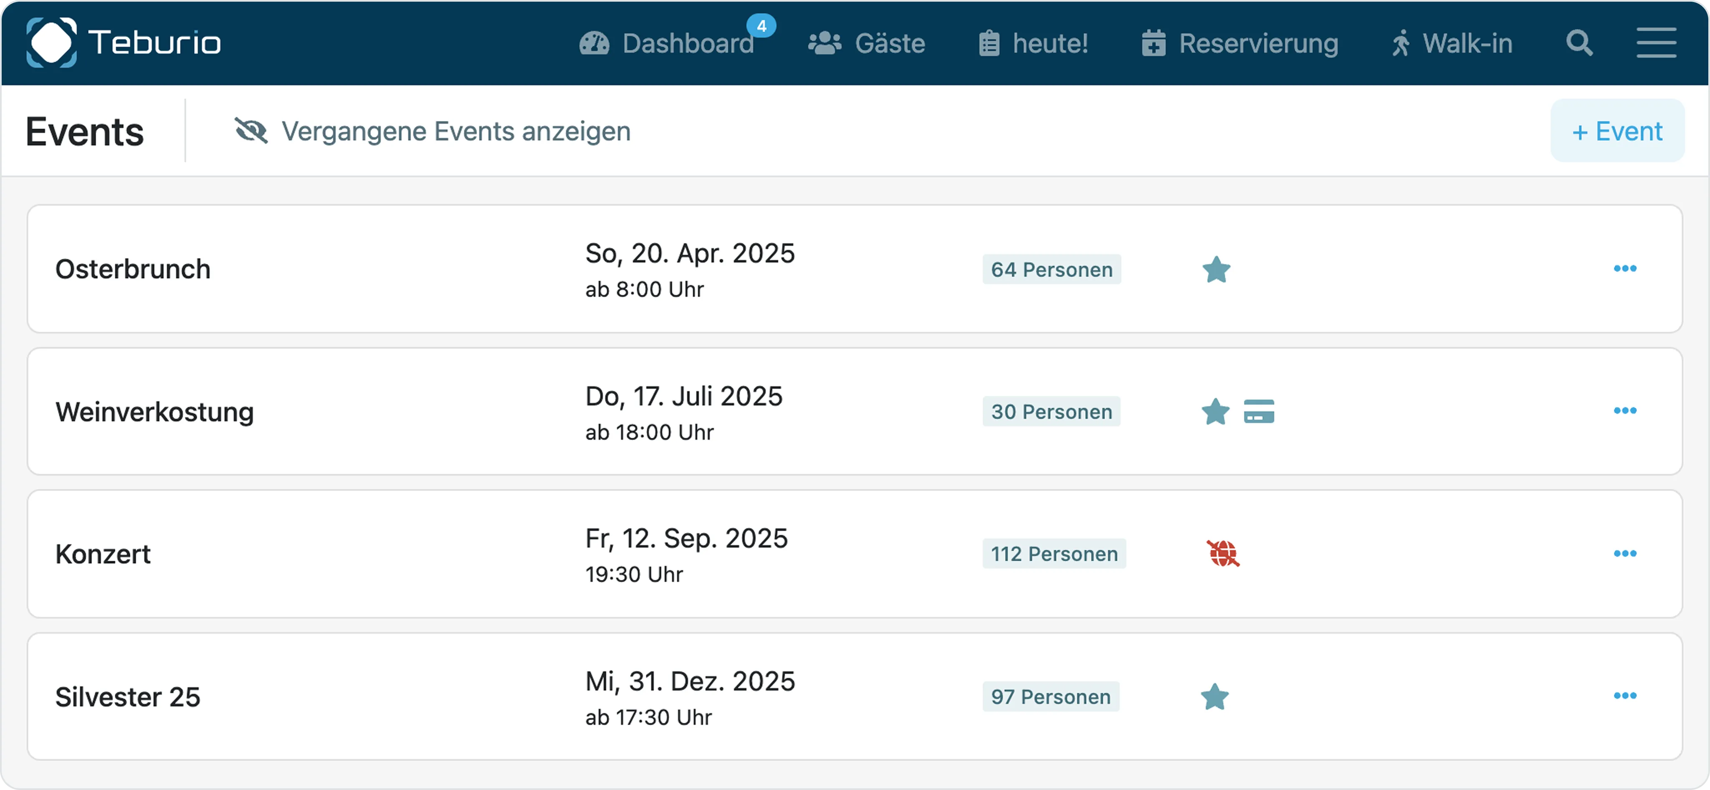1710x790 pixels.
Task: Click the Teburio brand name text
Action: pos(154,43)
